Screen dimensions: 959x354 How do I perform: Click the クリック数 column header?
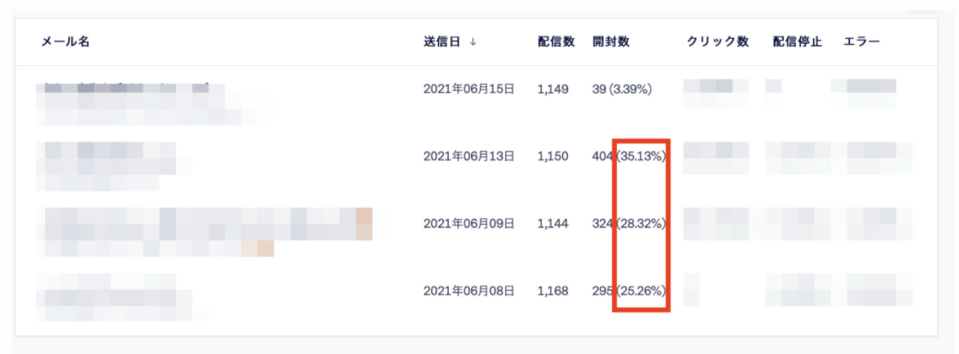point(717,42)
